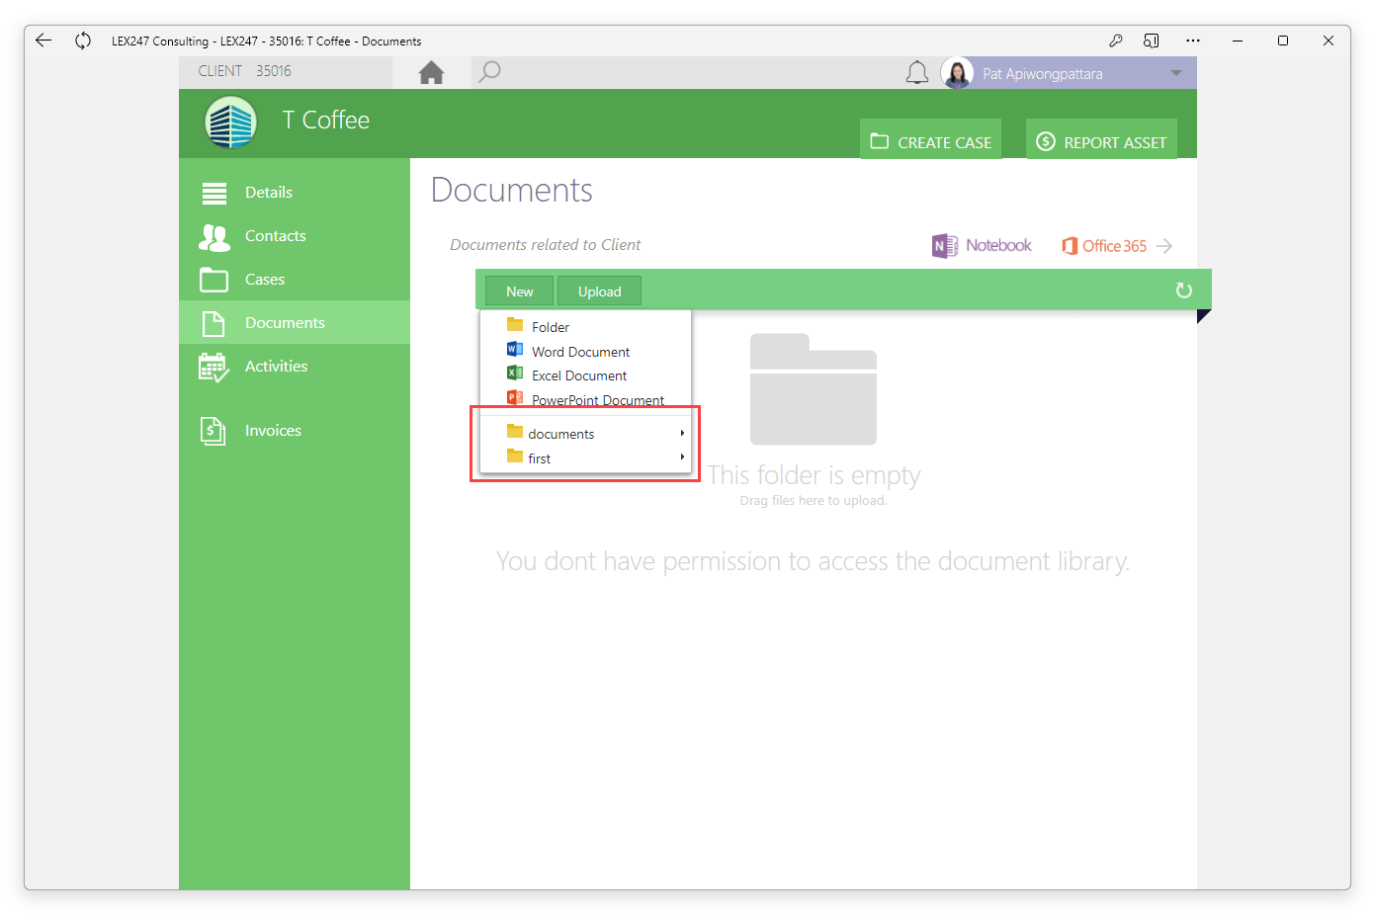
Task: Open the OneNote Notebook link
Action: pyautogui.click(x=982, y=246)
